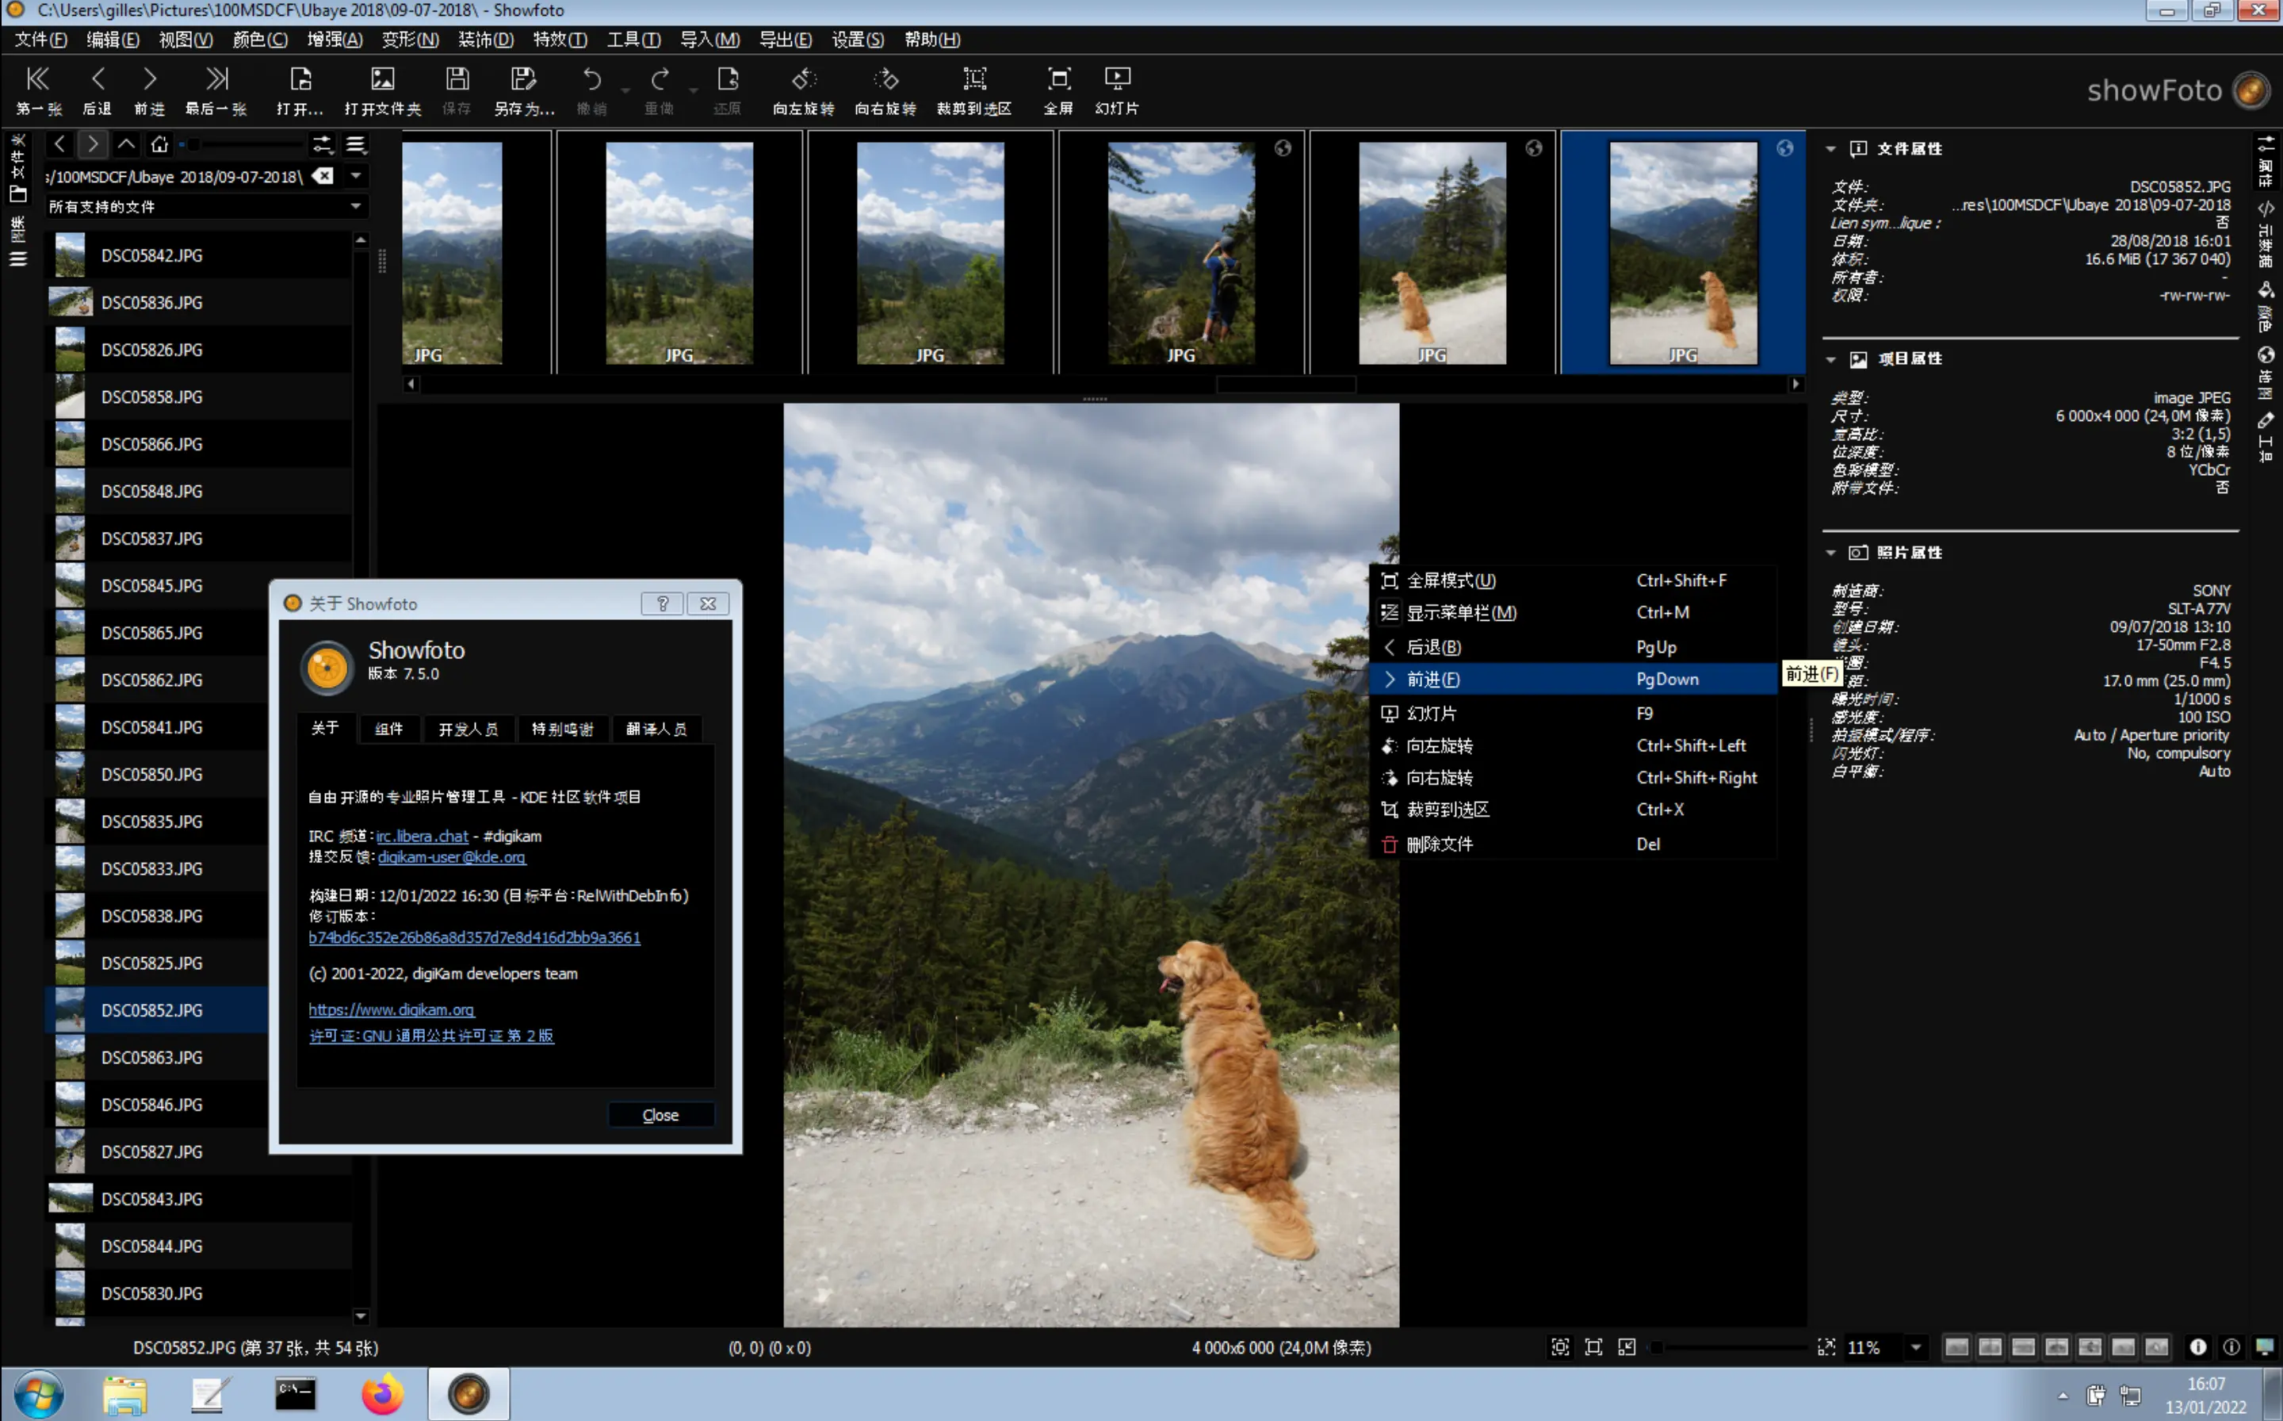
Task: Enter fullscreen mode via the toolbar icon
Action: pos(1059,90)
